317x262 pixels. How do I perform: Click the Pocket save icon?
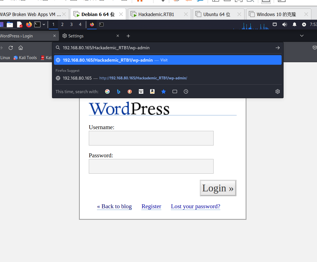(314, 48)
